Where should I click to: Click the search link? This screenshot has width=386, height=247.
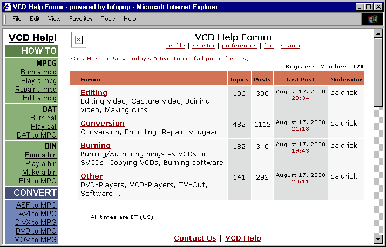(x=290, y=46)
